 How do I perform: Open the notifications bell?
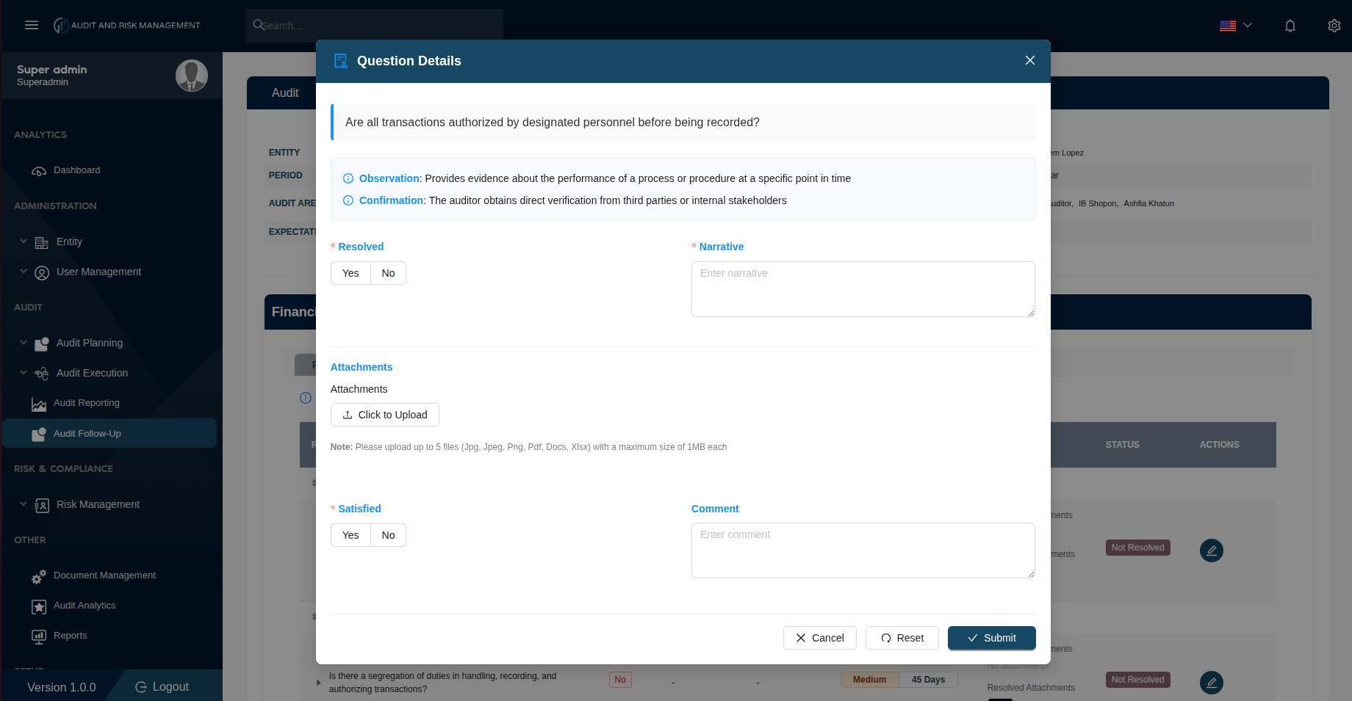pyautogui.click(x=1290, y=26)
